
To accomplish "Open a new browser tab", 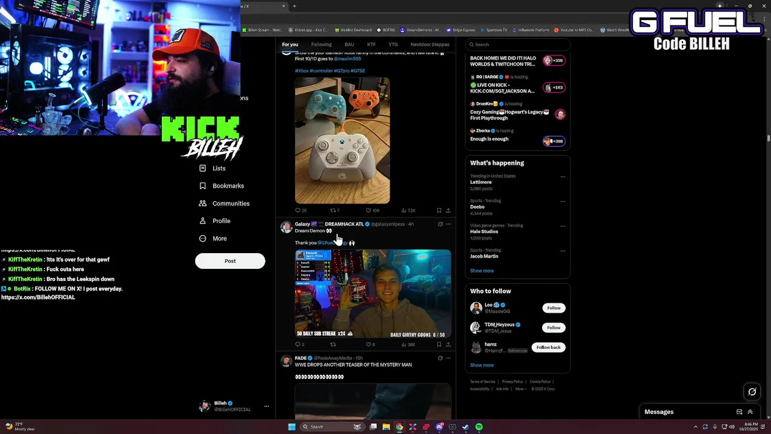I will click(x=294, y=6).
